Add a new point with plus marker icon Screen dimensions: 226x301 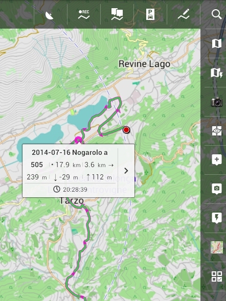(x=217, y=160)
